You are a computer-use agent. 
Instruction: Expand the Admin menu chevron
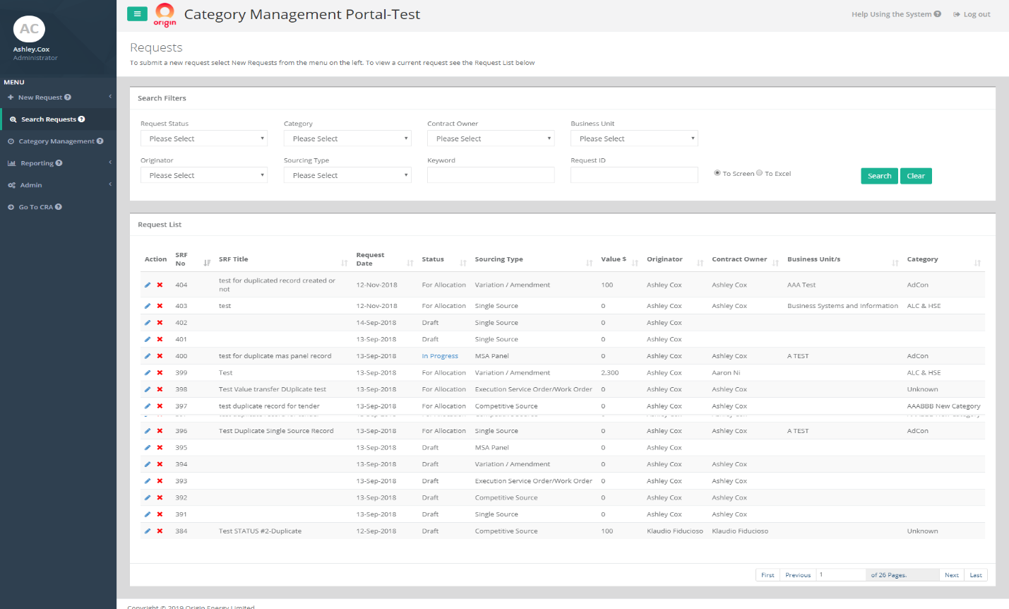pos(110,184)
